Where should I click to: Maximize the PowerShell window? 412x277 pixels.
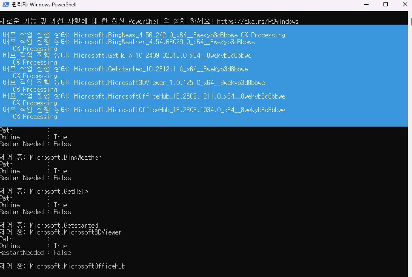[386, 5]
